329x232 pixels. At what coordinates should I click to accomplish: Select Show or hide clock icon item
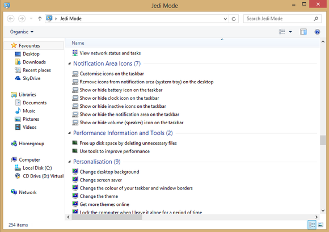pos(115,98)
